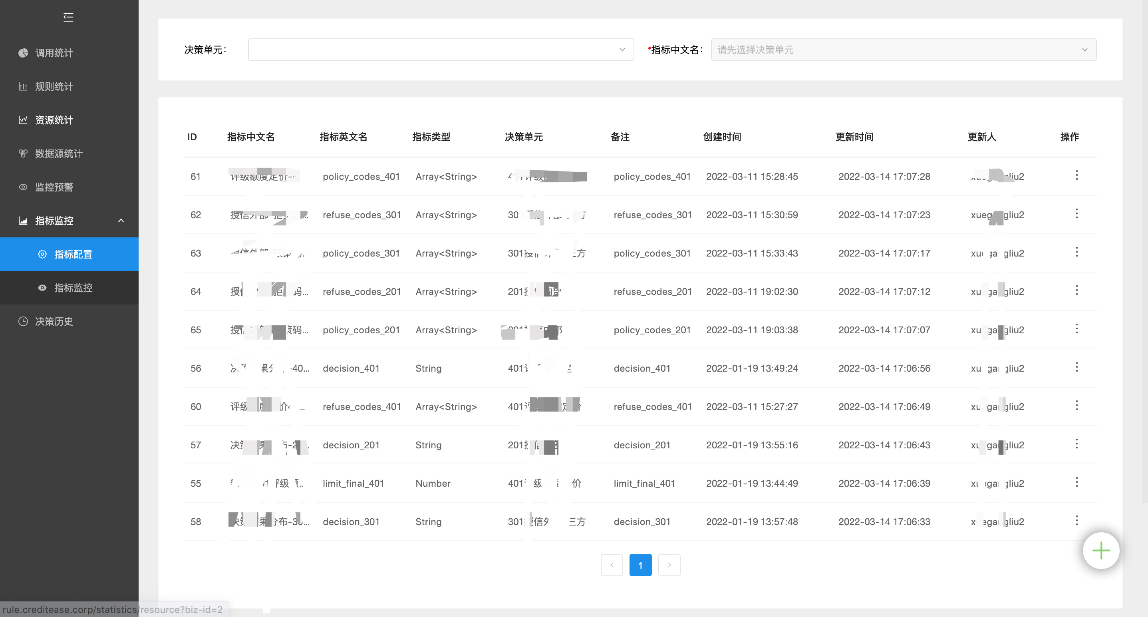Select page 1 in pagination
The width and height of the screenshot is (1148, 617).
pyautogui.click(x=640, y=565)
